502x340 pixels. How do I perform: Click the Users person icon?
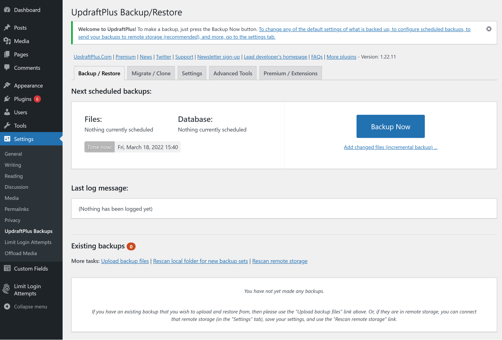tap(7, 112)
